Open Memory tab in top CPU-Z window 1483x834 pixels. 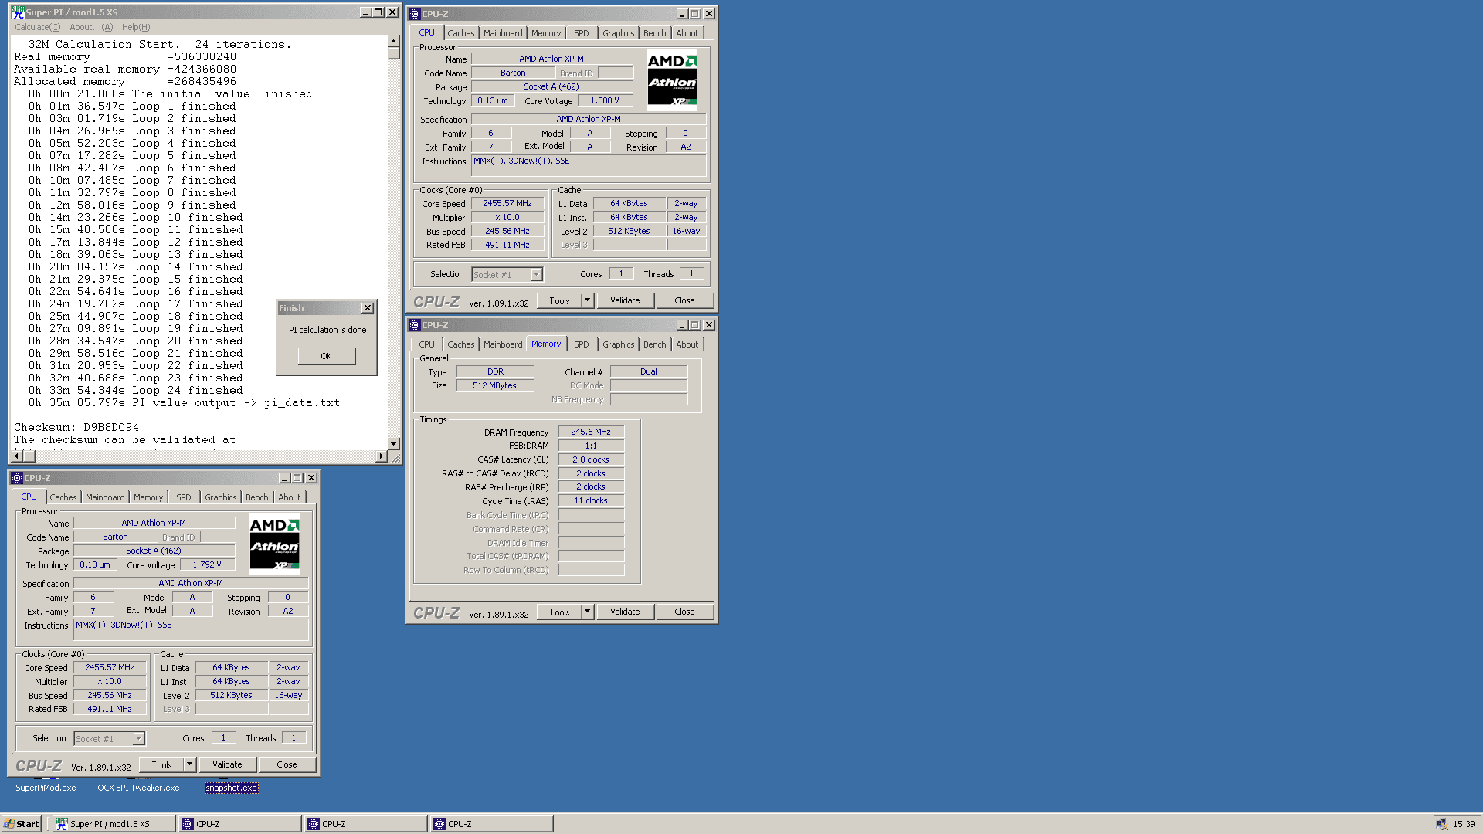pyautogui.click(x=546, y=33)
